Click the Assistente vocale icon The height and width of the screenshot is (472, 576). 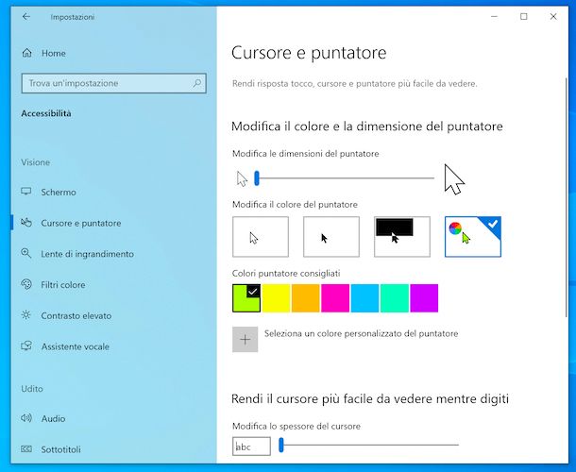[26, 346]
